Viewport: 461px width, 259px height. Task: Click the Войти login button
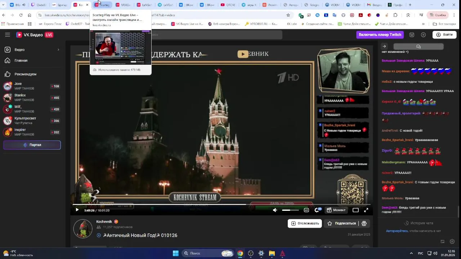[x=444, y=35]
